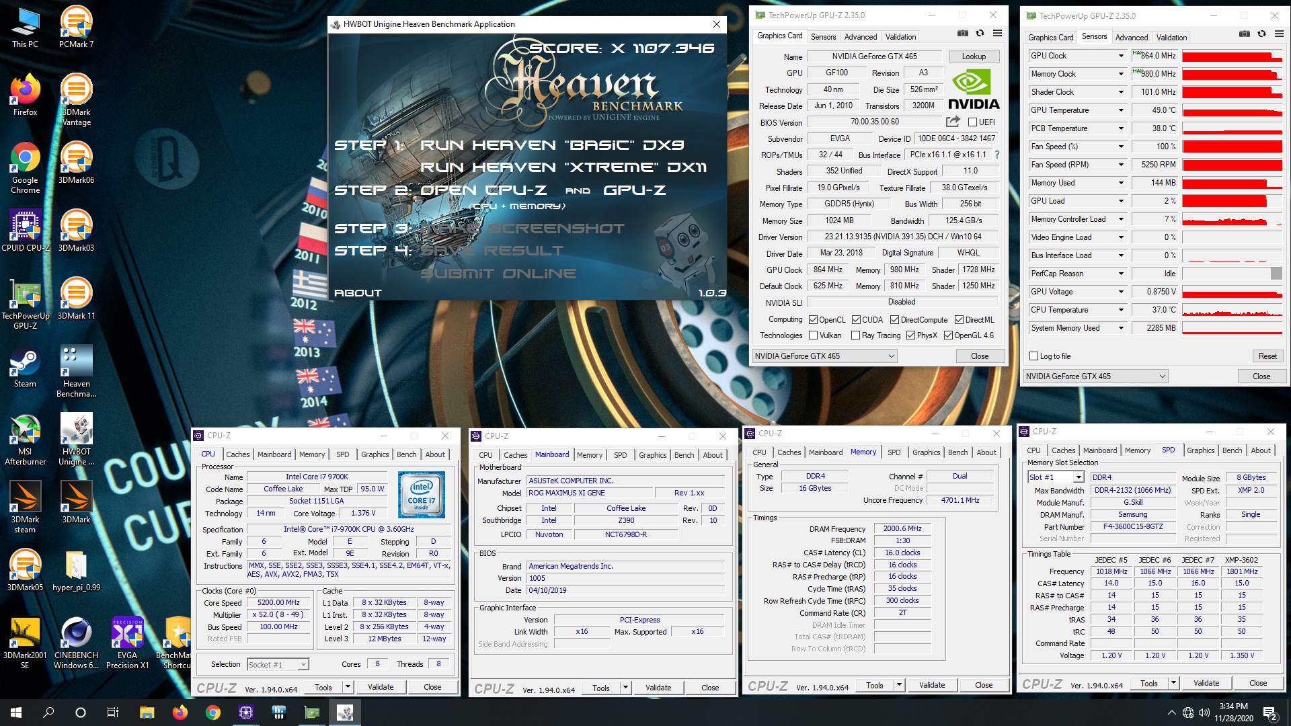Image resolution: width=1291 pixels, height=726 pixels.
Task: Open the Tools dropdown arrow in CPU-Z Mainboard window
Action: [625, 688]
